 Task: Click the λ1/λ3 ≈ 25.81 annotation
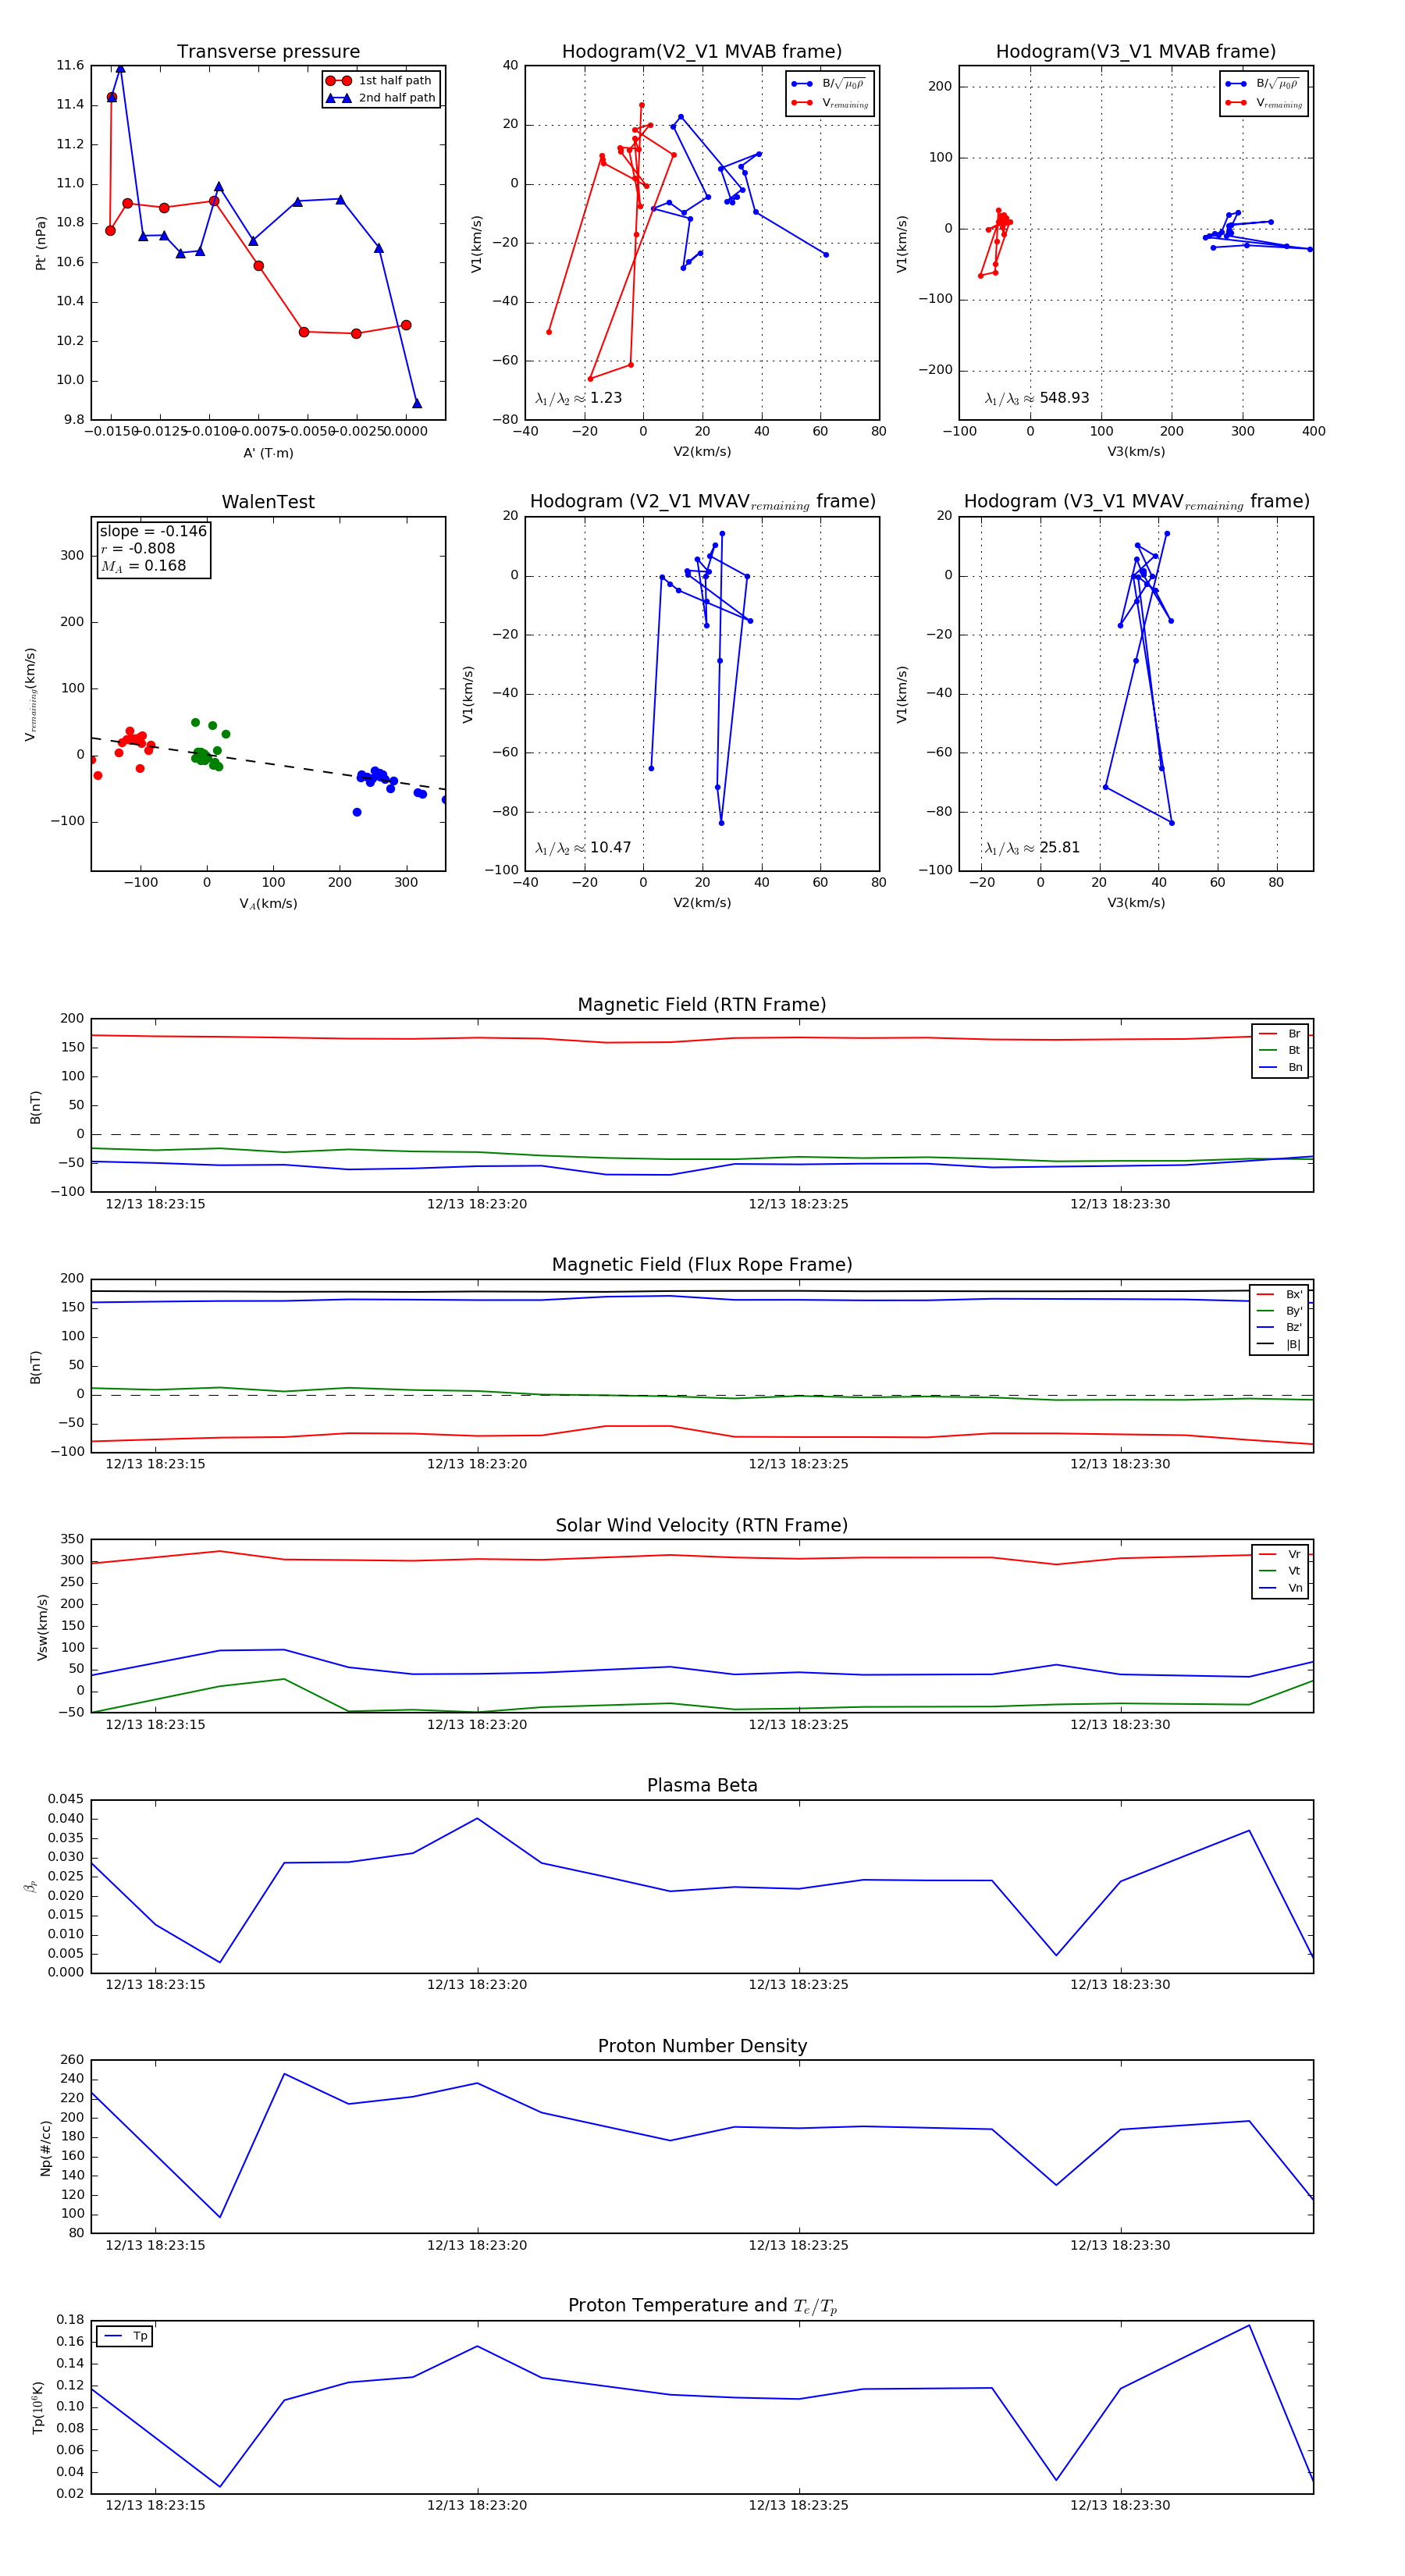click(x=1032, y=848)
